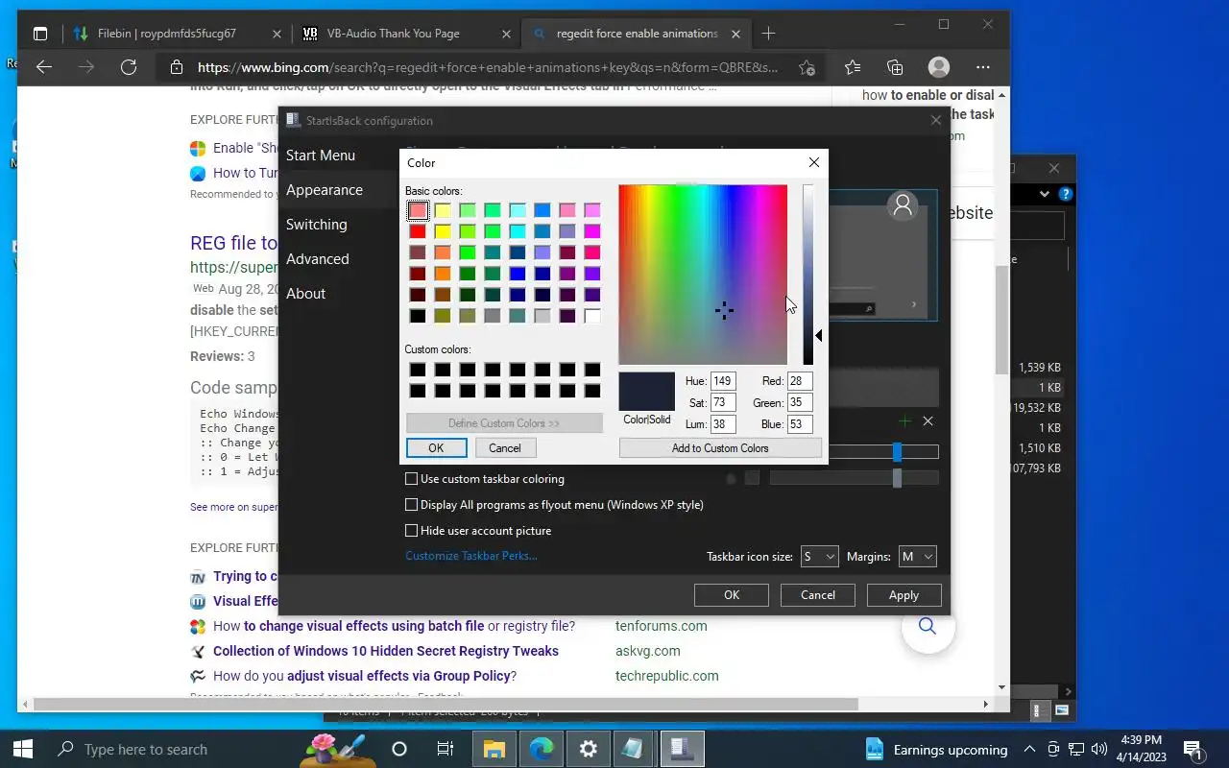The height and width of the screenshot is (768, 1229).
Task: Open Microsoft Edge from taskbar
Action: (542, 749)
